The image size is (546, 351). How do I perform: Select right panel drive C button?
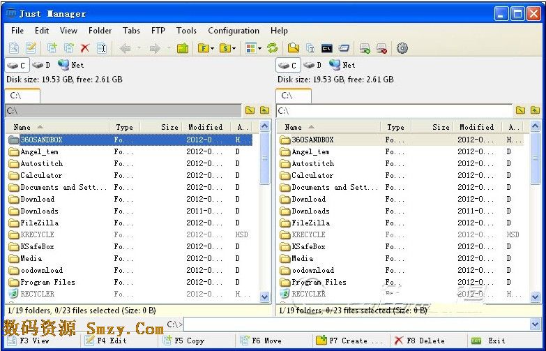pos(288,65)
